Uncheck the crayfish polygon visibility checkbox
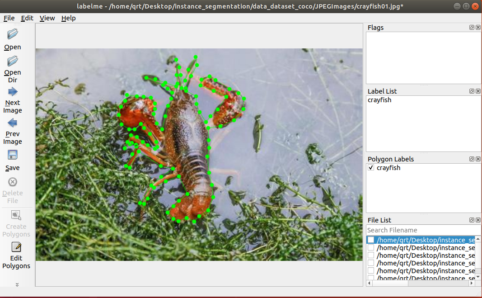Image resolution: width=482 pixels, height=298 pixels. [x=371, y=168]
